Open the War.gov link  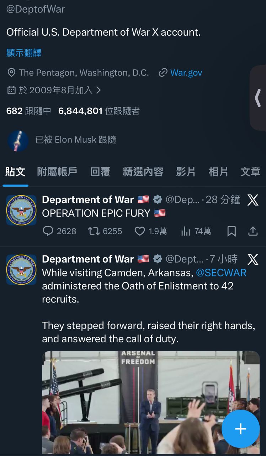186,73
